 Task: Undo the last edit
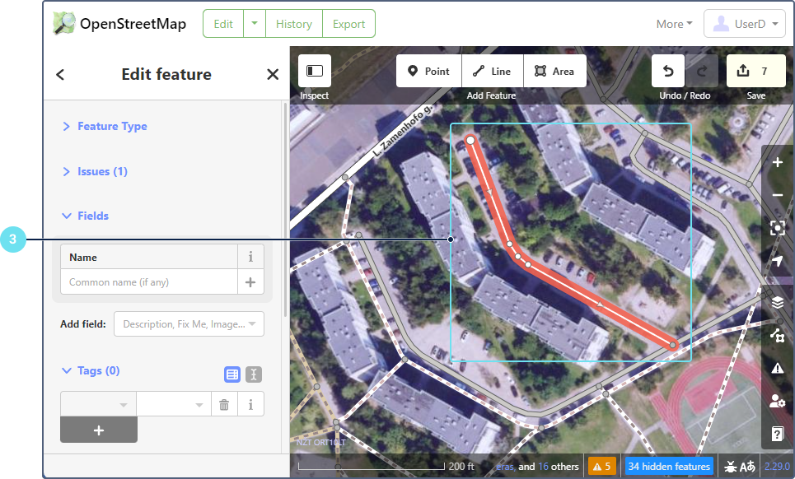pyautogui.click(x=668, y=72)
